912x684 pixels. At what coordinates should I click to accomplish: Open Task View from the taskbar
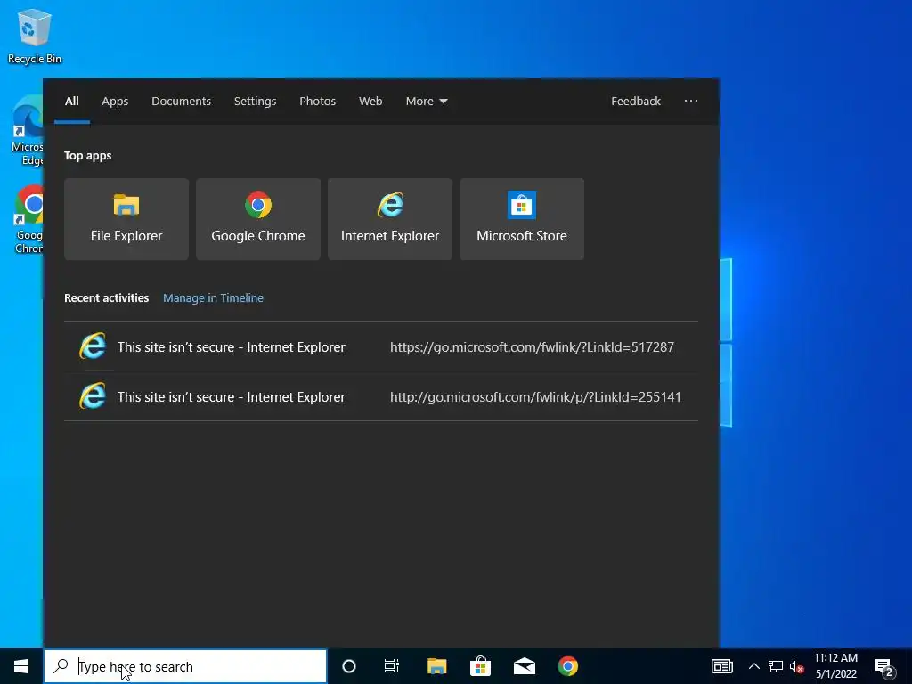392,666
